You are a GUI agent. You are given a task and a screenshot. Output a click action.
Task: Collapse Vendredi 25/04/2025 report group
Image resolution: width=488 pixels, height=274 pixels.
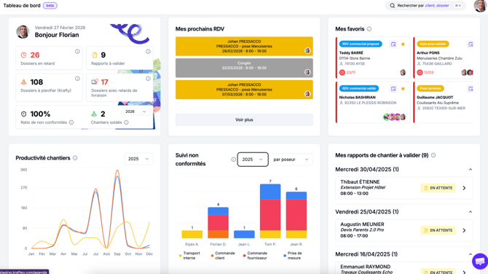tap(471, 212)
